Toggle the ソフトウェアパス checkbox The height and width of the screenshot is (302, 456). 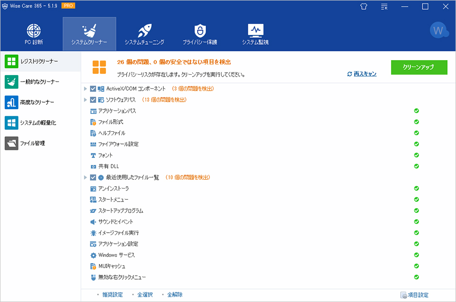tap(93, 100)
